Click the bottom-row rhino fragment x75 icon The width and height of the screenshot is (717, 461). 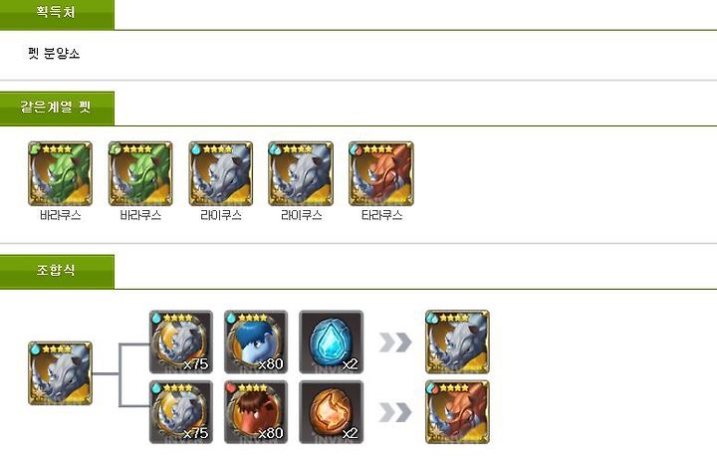(x=181, y=412)
